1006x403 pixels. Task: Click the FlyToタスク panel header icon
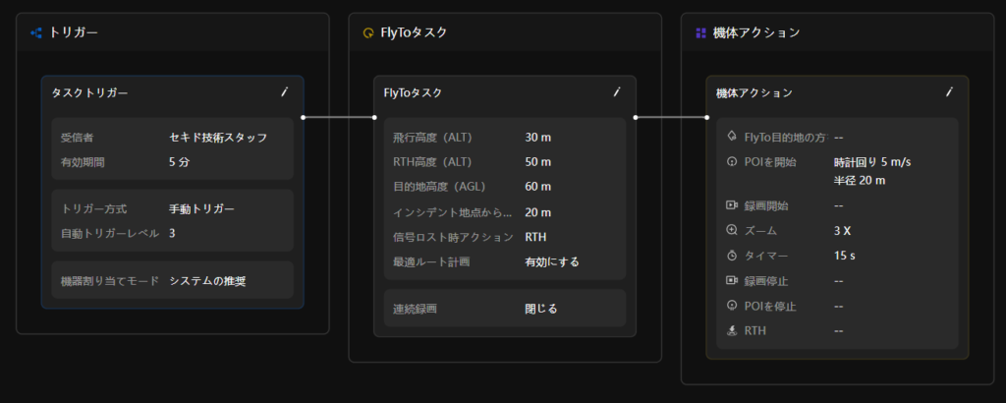coord(368,32)
